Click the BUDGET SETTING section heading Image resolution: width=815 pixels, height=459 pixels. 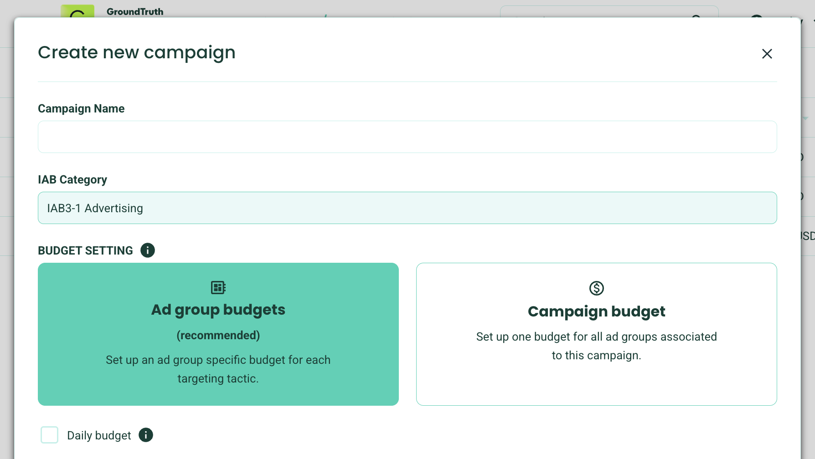point(85,251)
